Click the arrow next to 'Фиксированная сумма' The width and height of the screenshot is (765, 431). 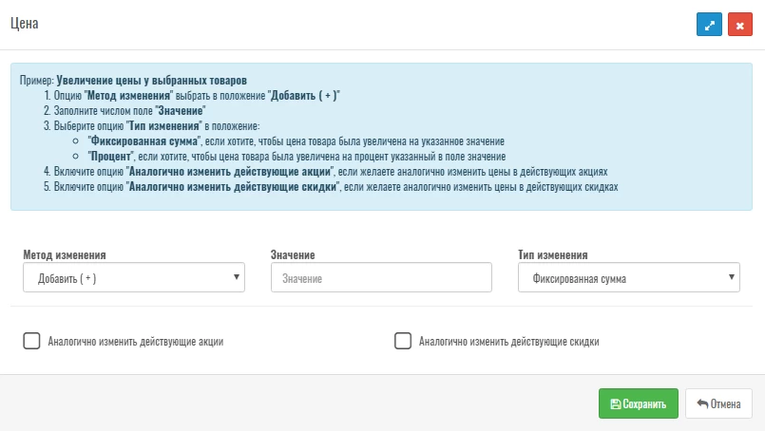click(731, 277)
